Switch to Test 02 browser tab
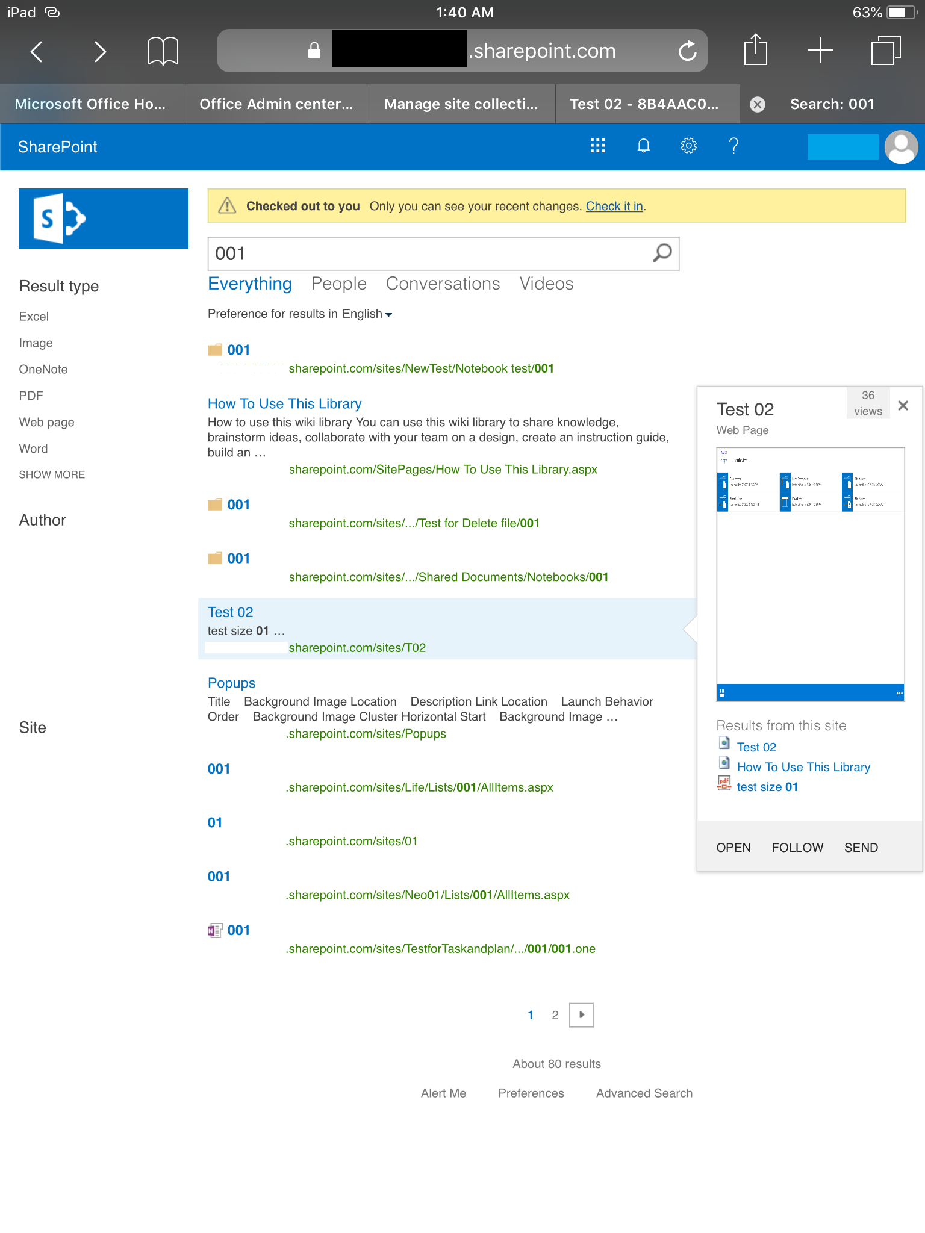The width and height of the screenshot is (925, 1233). [647, 104]
